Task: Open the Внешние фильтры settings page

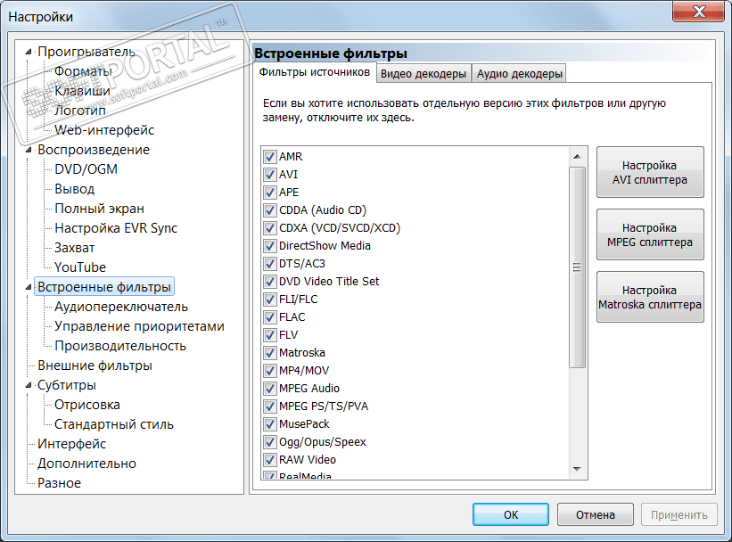Action: 95,365
